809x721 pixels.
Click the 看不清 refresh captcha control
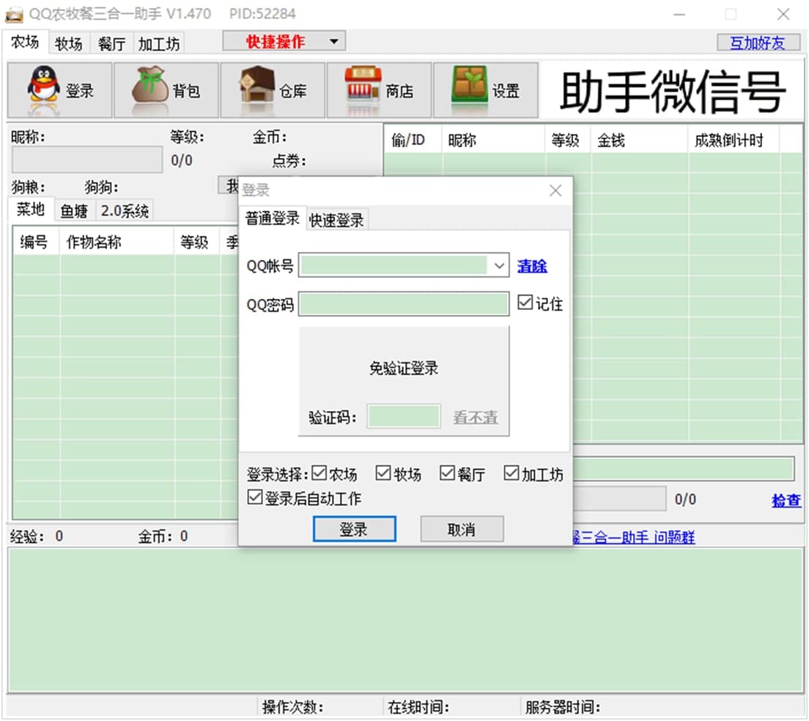pos(474,416)
